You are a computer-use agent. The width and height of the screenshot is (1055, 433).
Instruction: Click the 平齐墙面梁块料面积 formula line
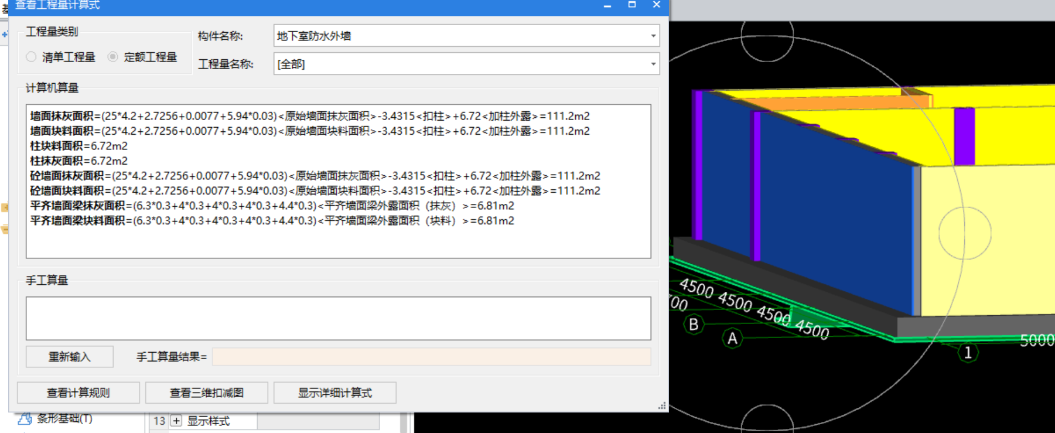pos(272,220)
